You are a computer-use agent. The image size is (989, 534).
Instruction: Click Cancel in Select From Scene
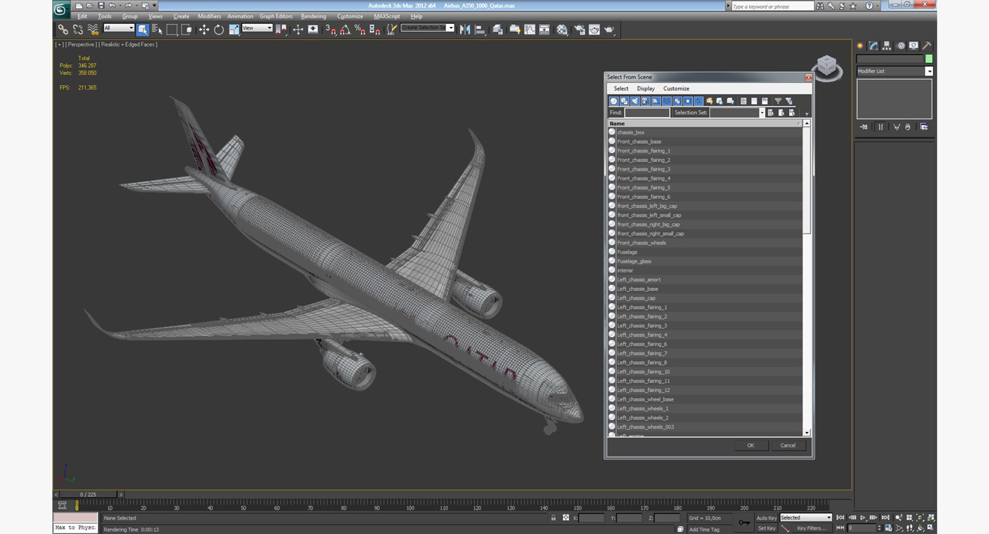788,446
